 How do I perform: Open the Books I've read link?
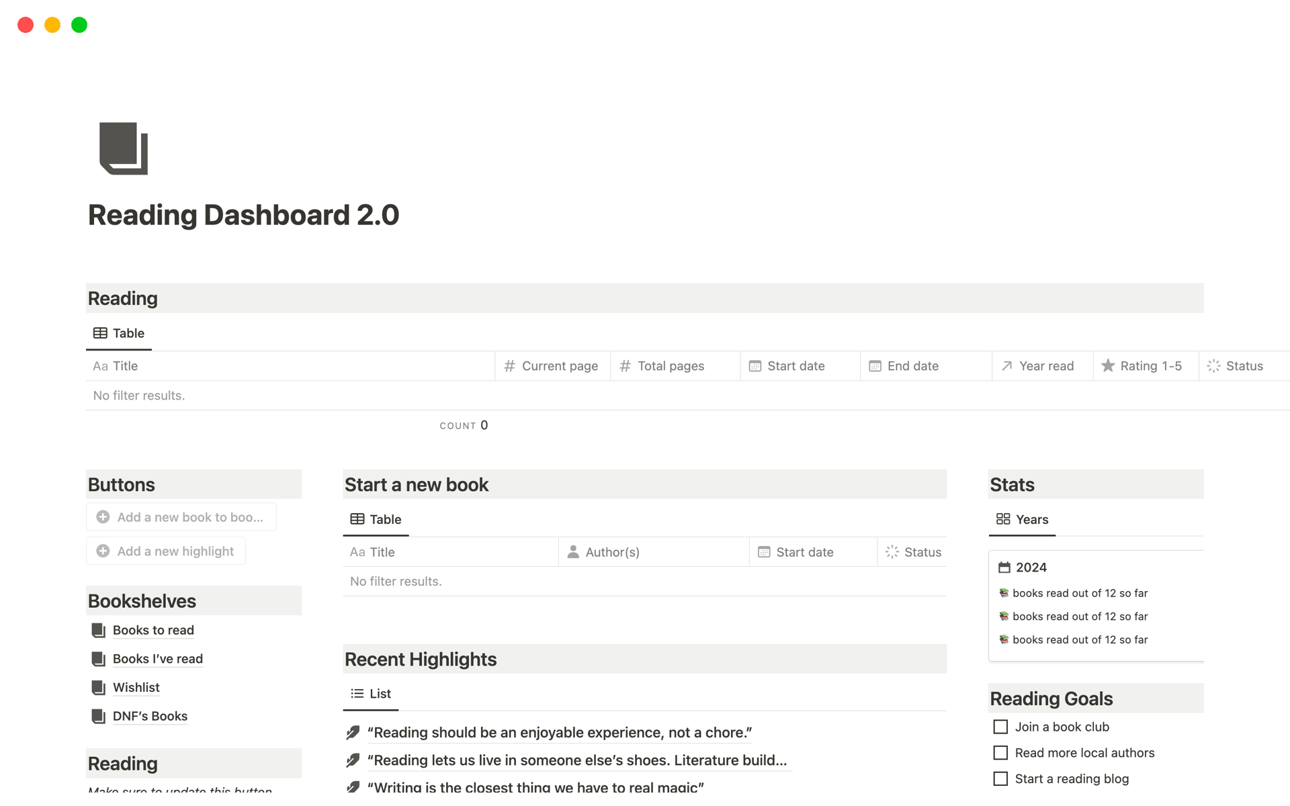point(157,659)
